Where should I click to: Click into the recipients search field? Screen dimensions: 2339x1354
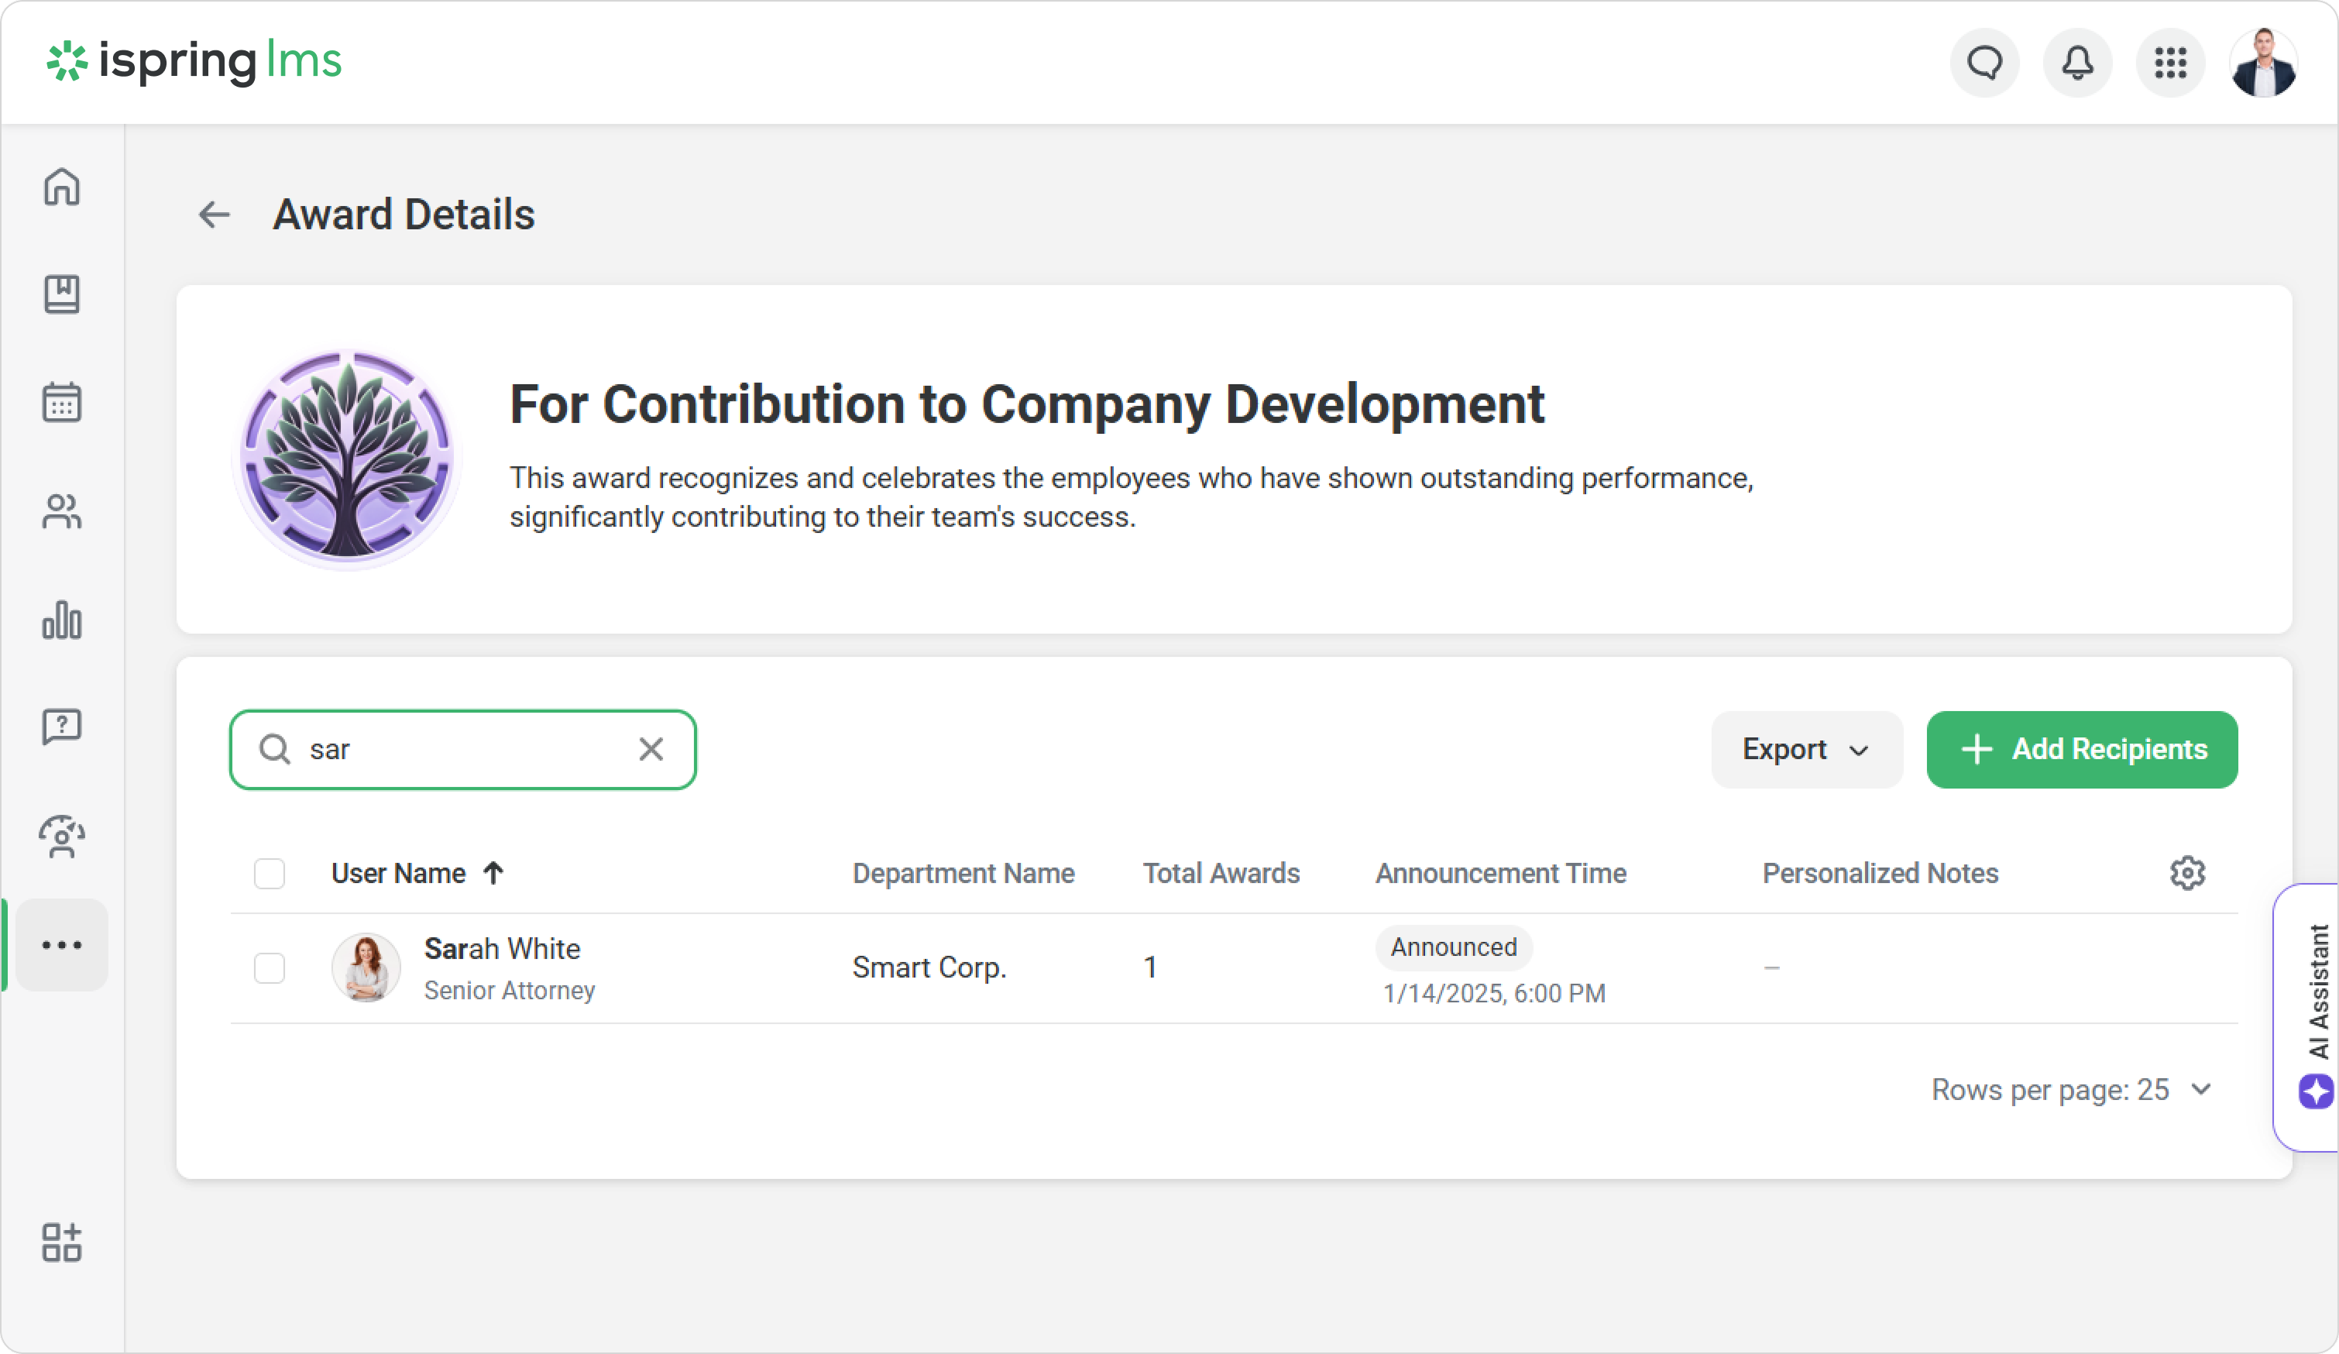coord(464,750)
